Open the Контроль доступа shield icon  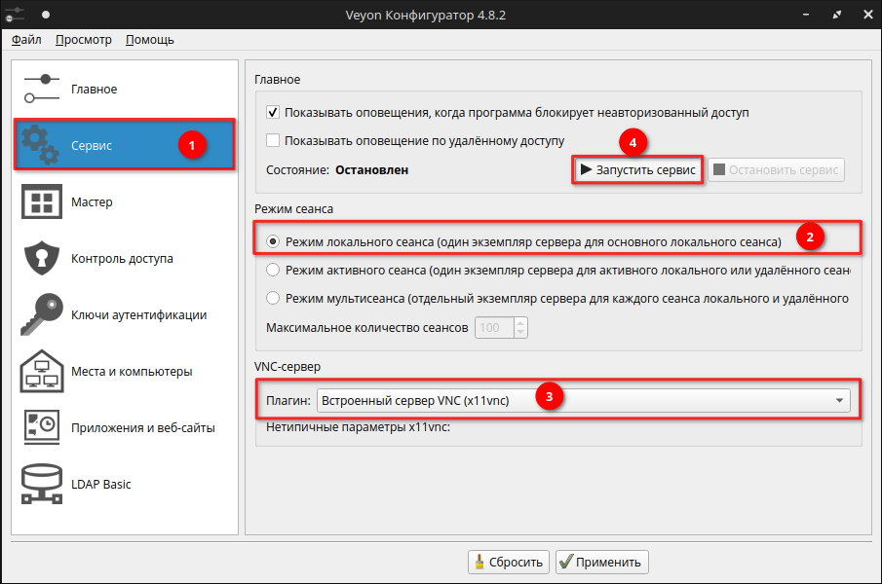coord(42,258)
